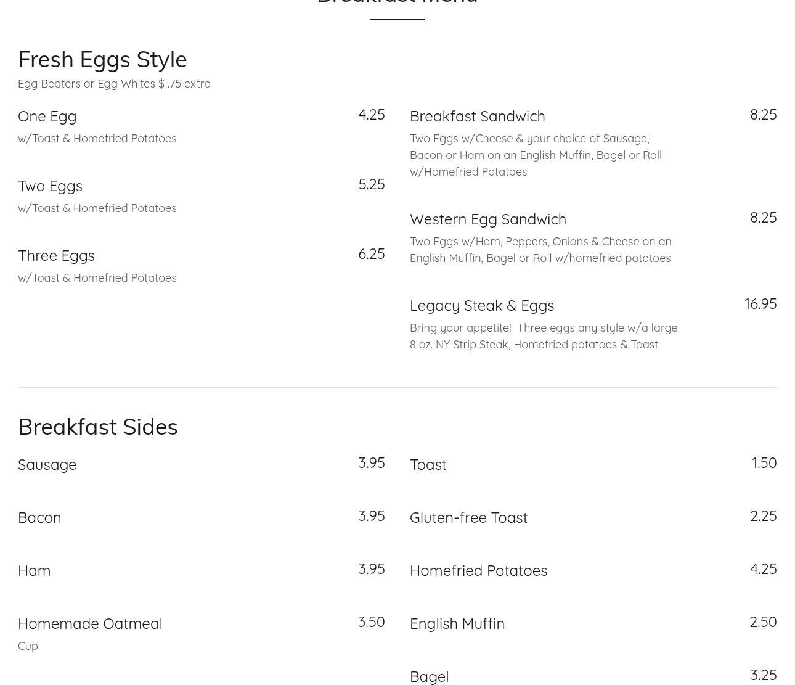The image size is (795, 685).
Task: Select Sausage under Breakfast Sides
Action: [x=47, y=465]
